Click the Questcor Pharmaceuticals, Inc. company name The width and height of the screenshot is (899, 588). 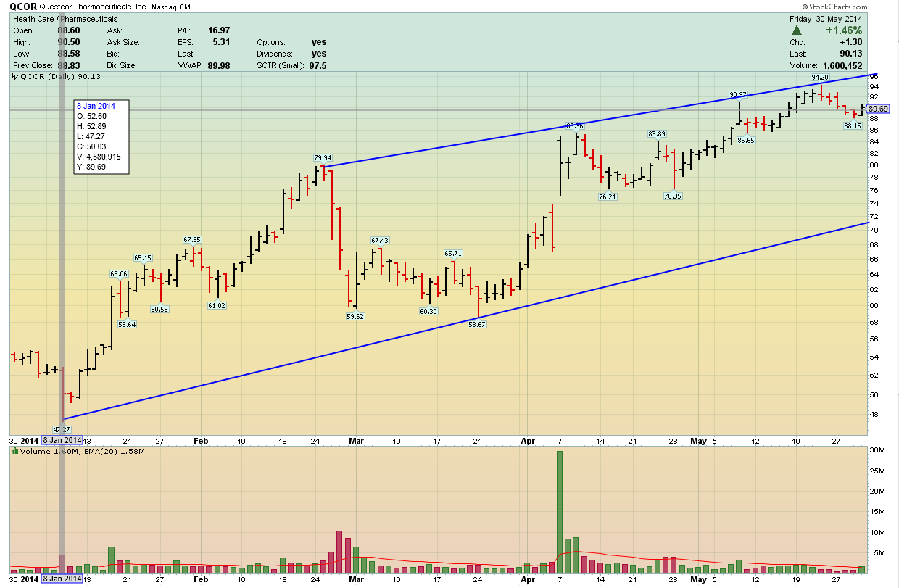pos(94,7)
